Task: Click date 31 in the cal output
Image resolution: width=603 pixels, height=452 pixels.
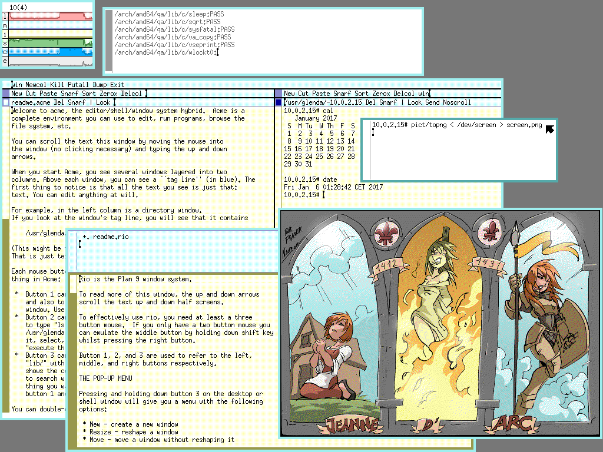Action: pyautogui.click(x=309, y=164)
